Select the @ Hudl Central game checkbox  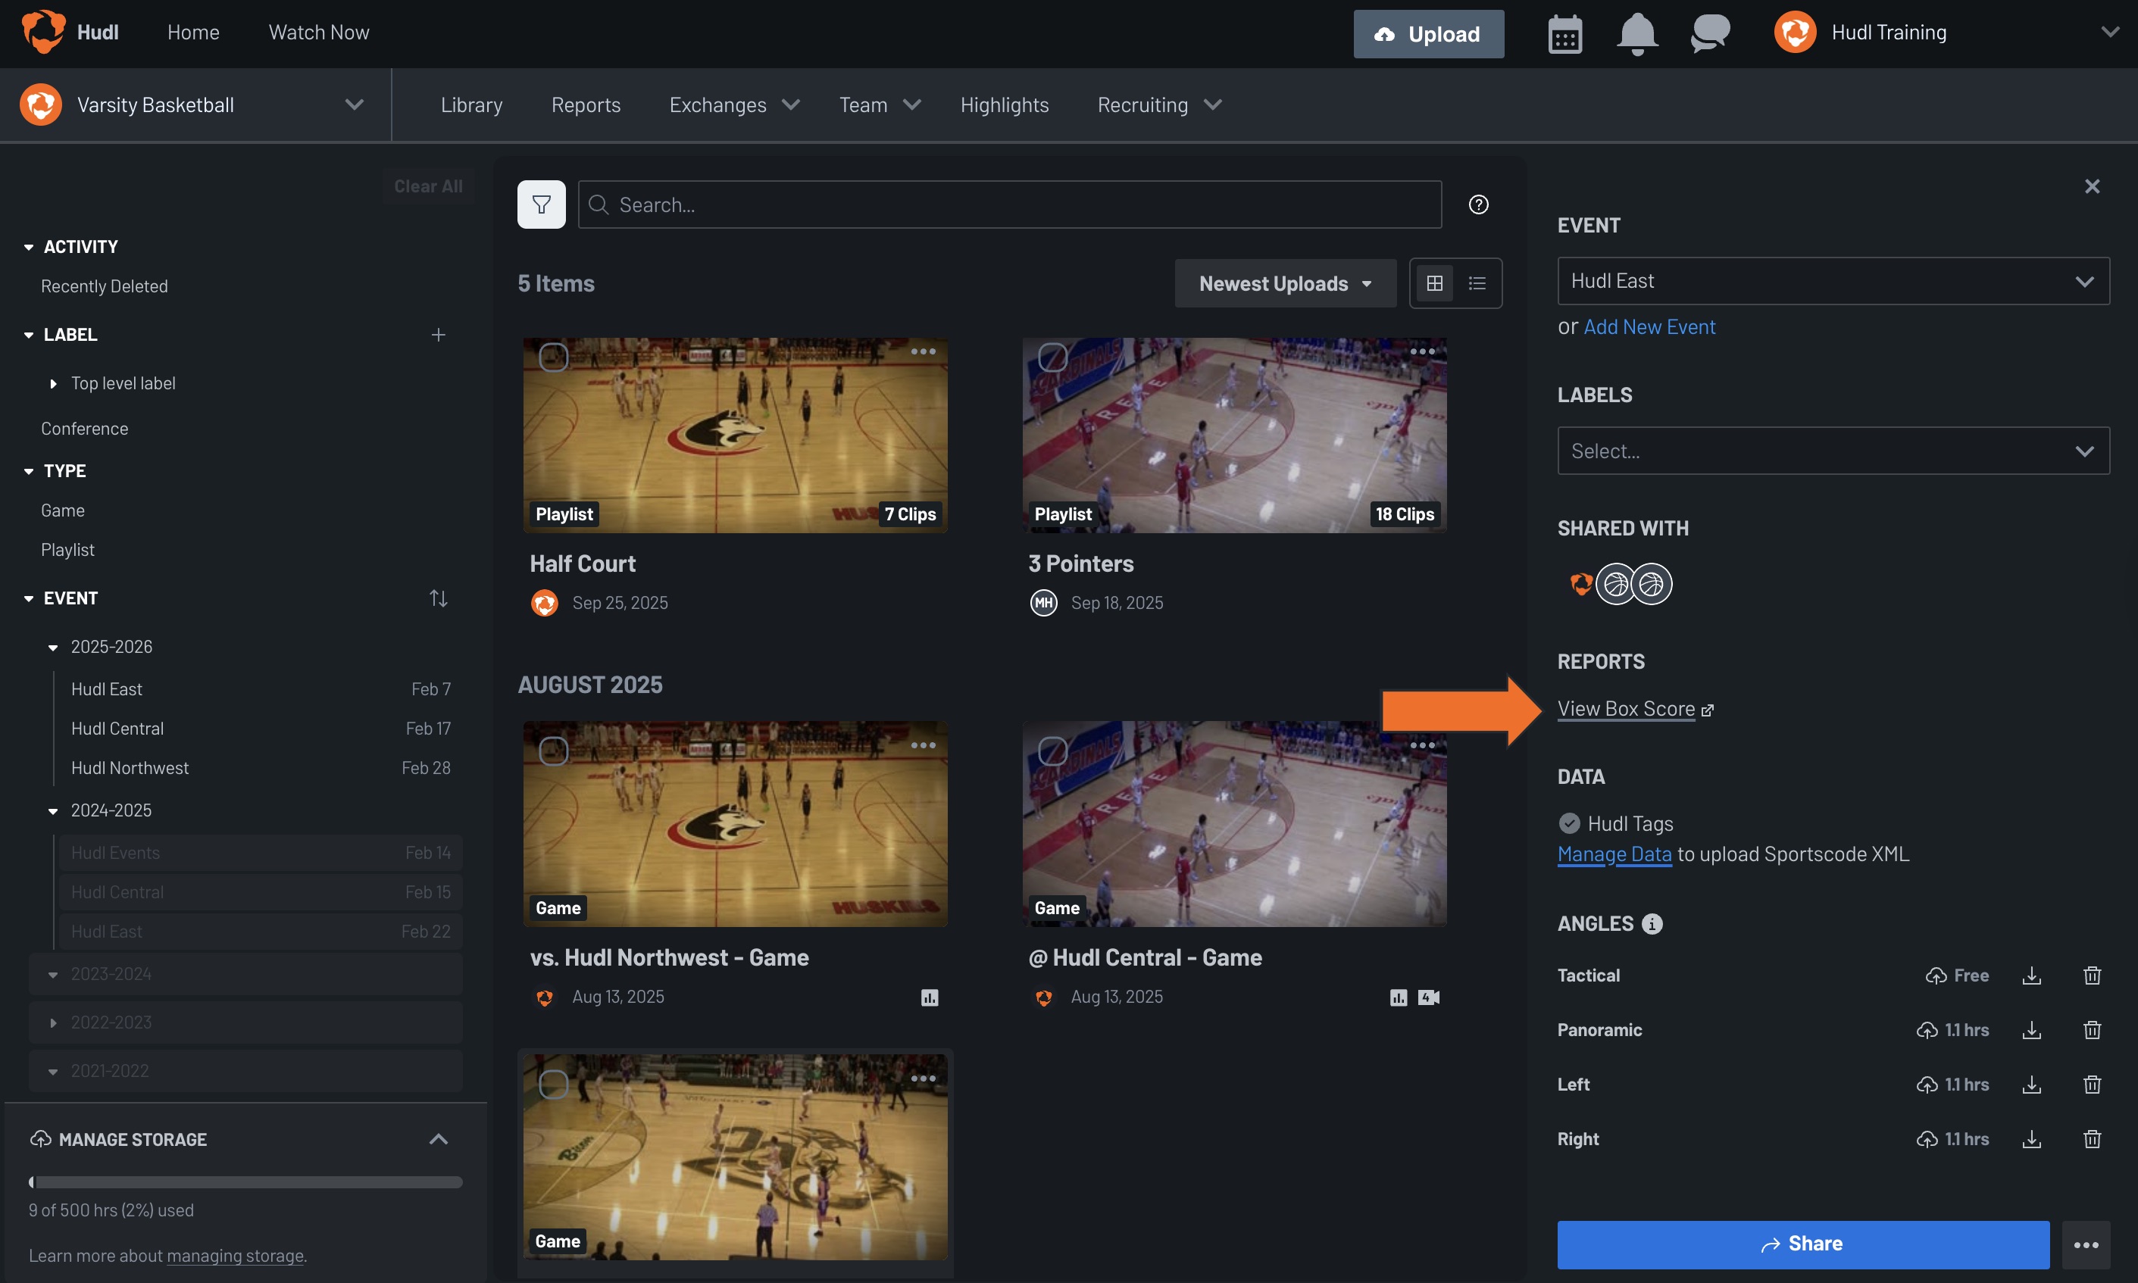[1052, 751]
